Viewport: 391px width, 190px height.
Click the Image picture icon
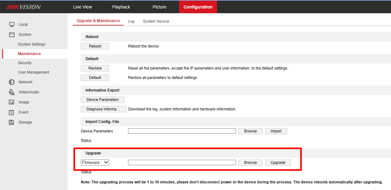(12, 102)
